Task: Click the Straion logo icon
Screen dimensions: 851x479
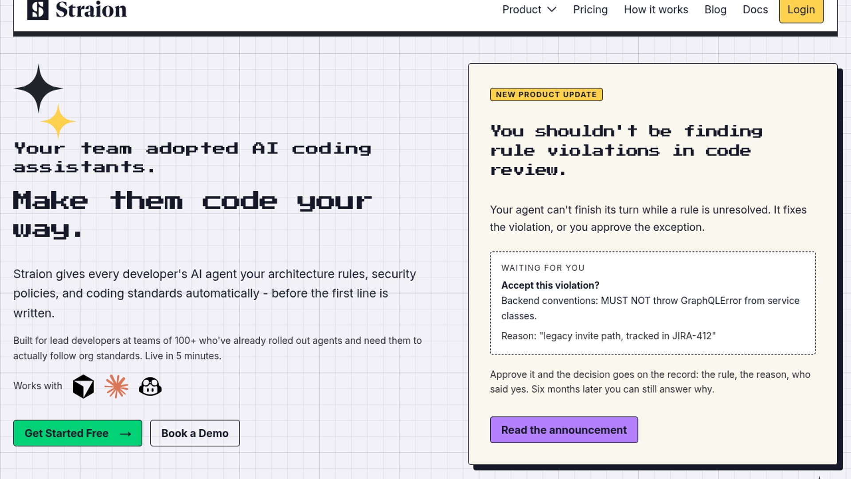Action: (x=38, y=9)
